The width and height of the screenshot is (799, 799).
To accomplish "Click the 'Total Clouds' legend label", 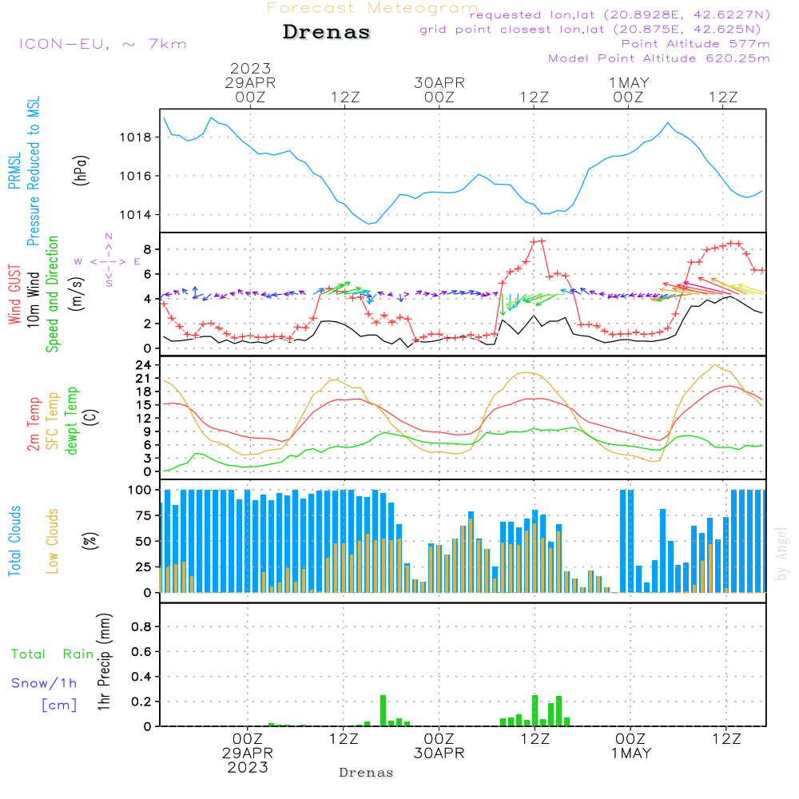I will coord(14,541).
